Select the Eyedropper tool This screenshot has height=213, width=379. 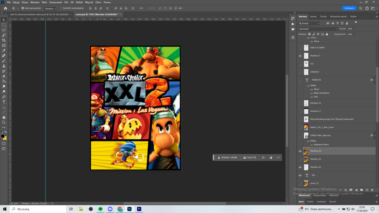(x=4, y=50)
